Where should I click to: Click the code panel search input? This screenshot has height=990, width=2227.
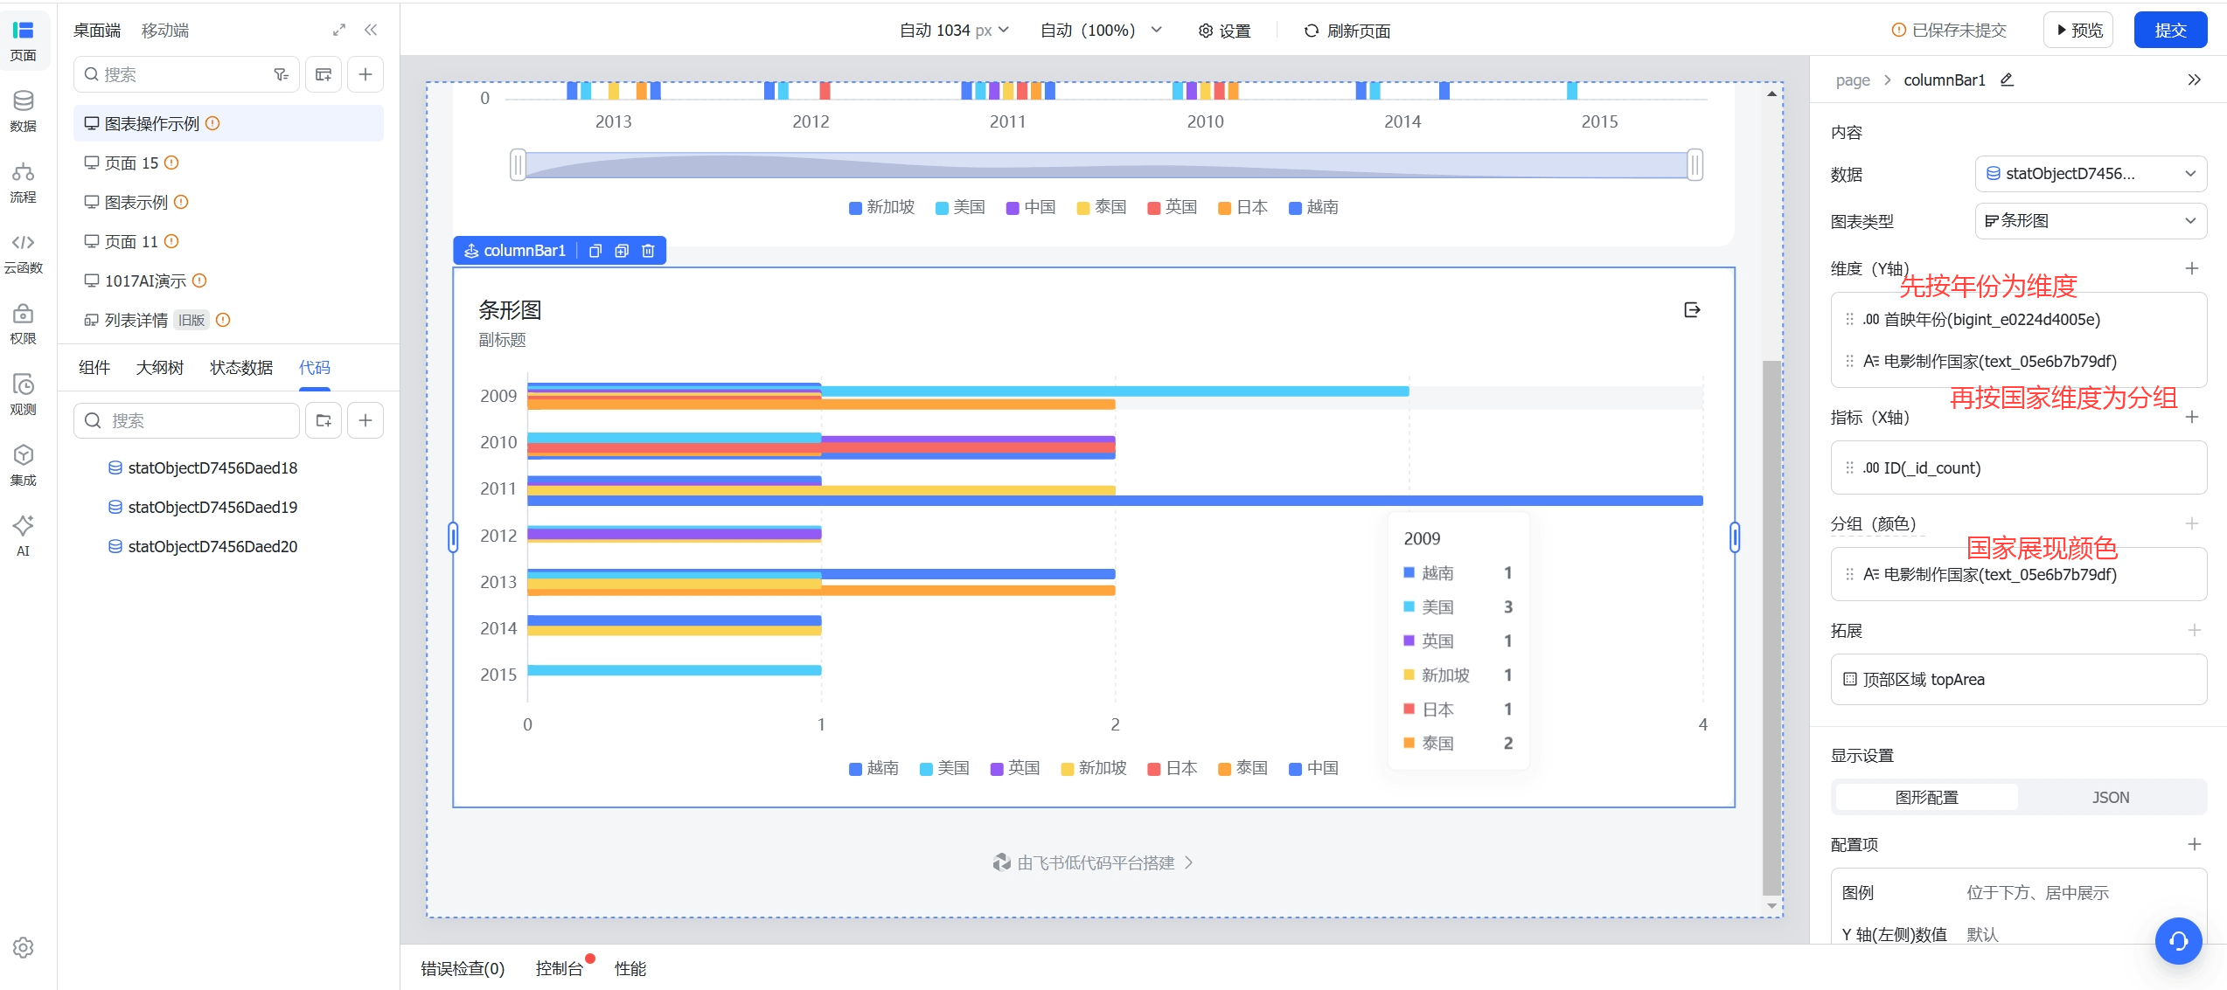coord(186,420)
